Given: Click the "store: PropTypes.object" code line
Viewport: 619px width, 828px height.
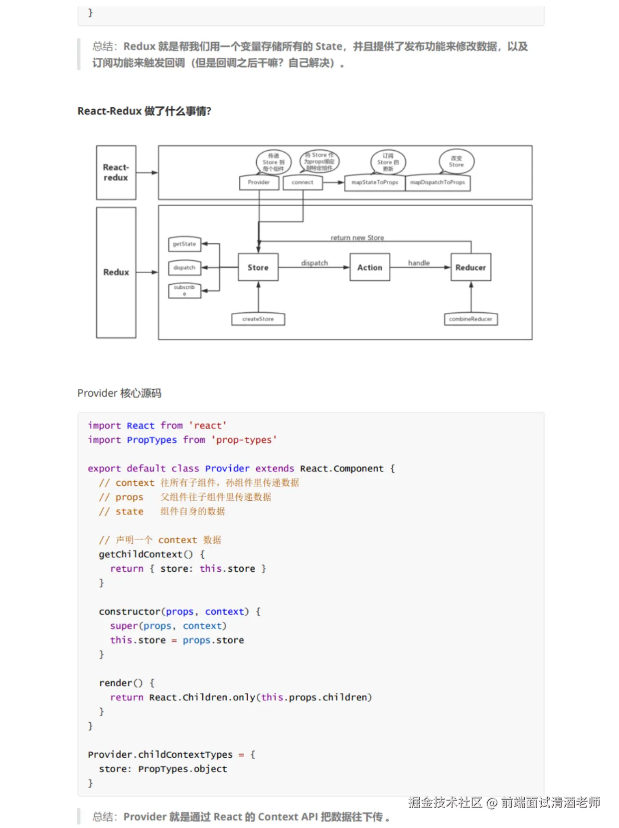Looking at the screenshot, I should point(163,769).
